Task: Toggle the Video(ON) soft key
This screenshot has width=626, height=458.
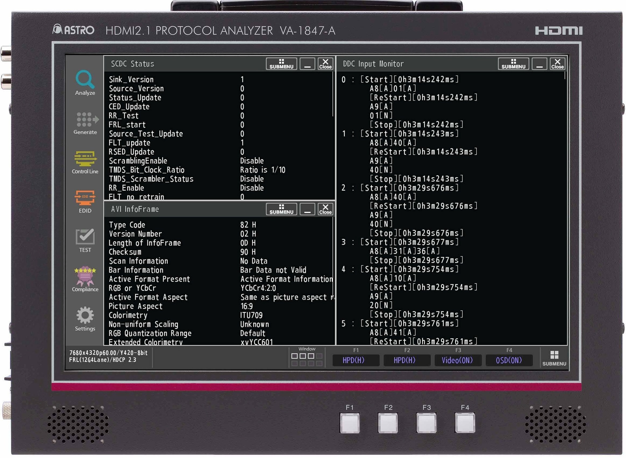Action: point(458,360)
